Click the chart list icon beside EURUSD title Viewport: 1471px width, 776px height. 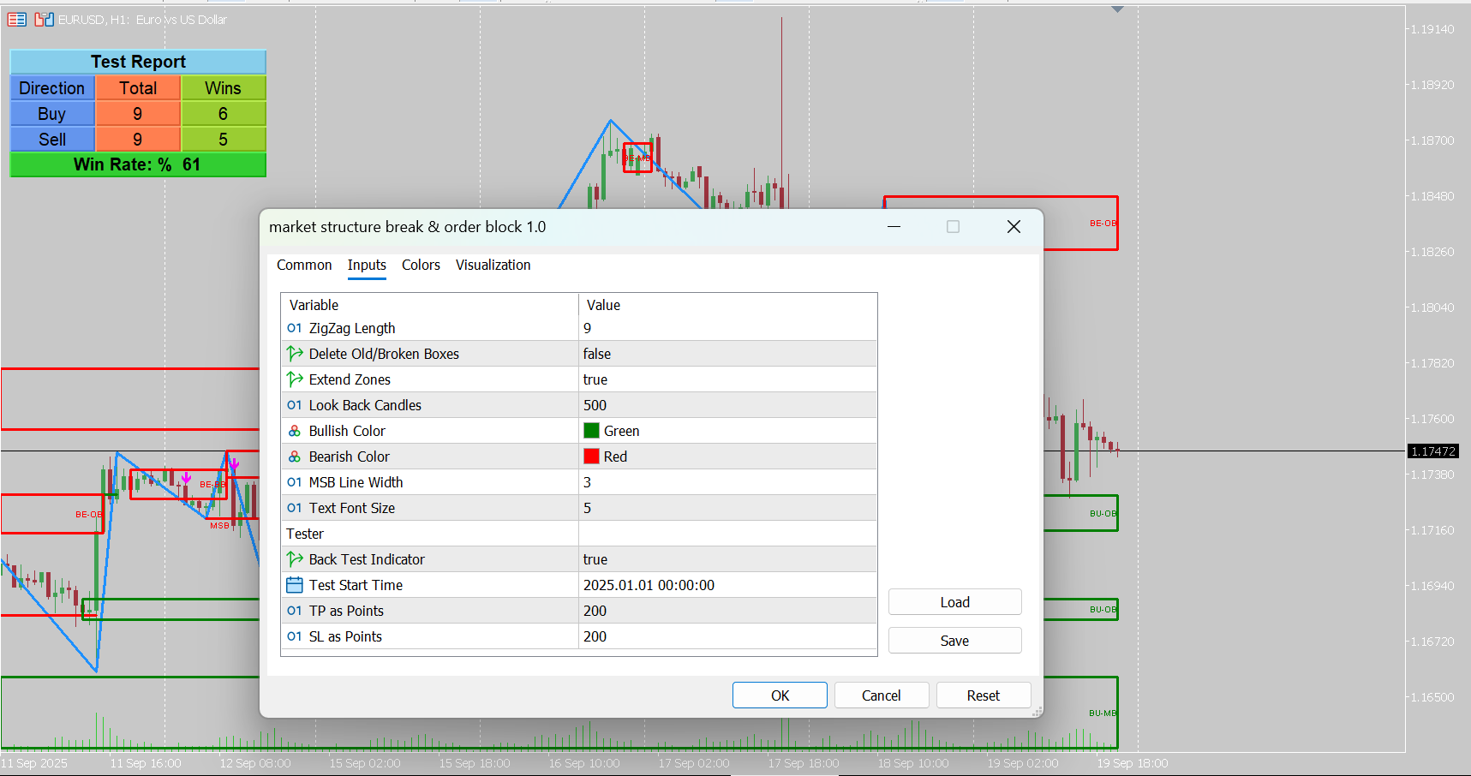pos(17,19)
